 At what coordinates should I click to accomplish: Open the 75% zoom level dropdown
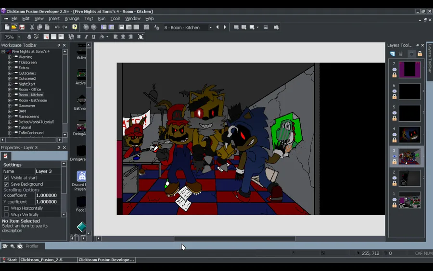click(19, 37)
